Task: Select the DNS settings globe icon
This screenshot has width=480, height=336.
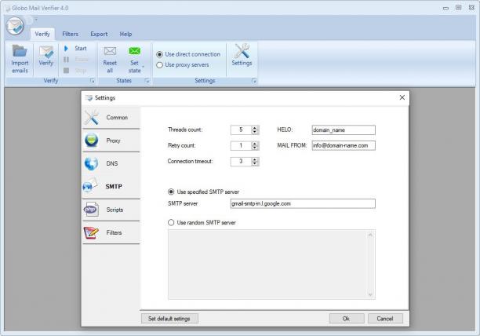Action: pyautogui.click(x=91, y=163)
